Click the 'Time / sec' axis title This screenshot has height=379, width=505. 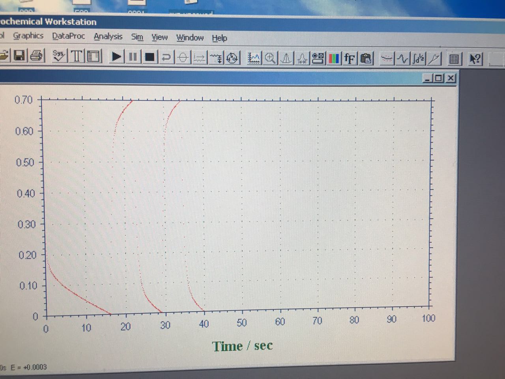pyautogui.click(x=243, y=346)
